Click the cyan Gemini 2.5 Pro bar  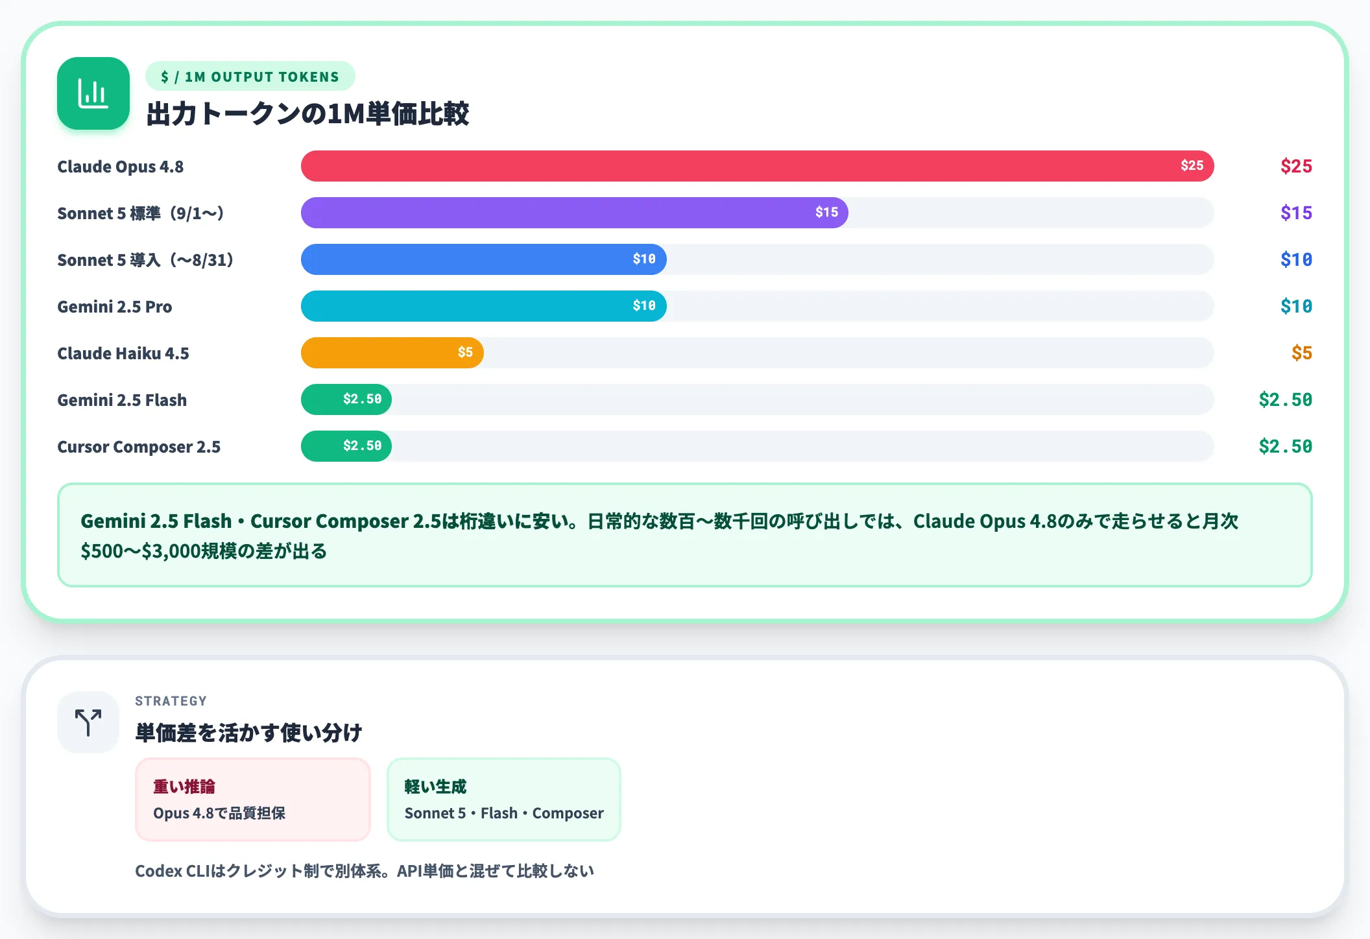click(483, 306)
